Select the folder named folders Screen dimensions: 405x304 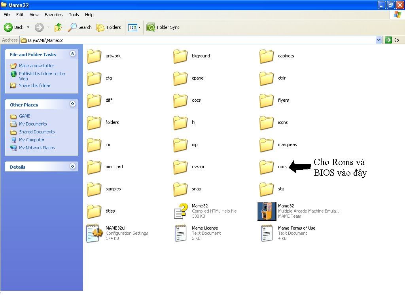tap(94, 123)
